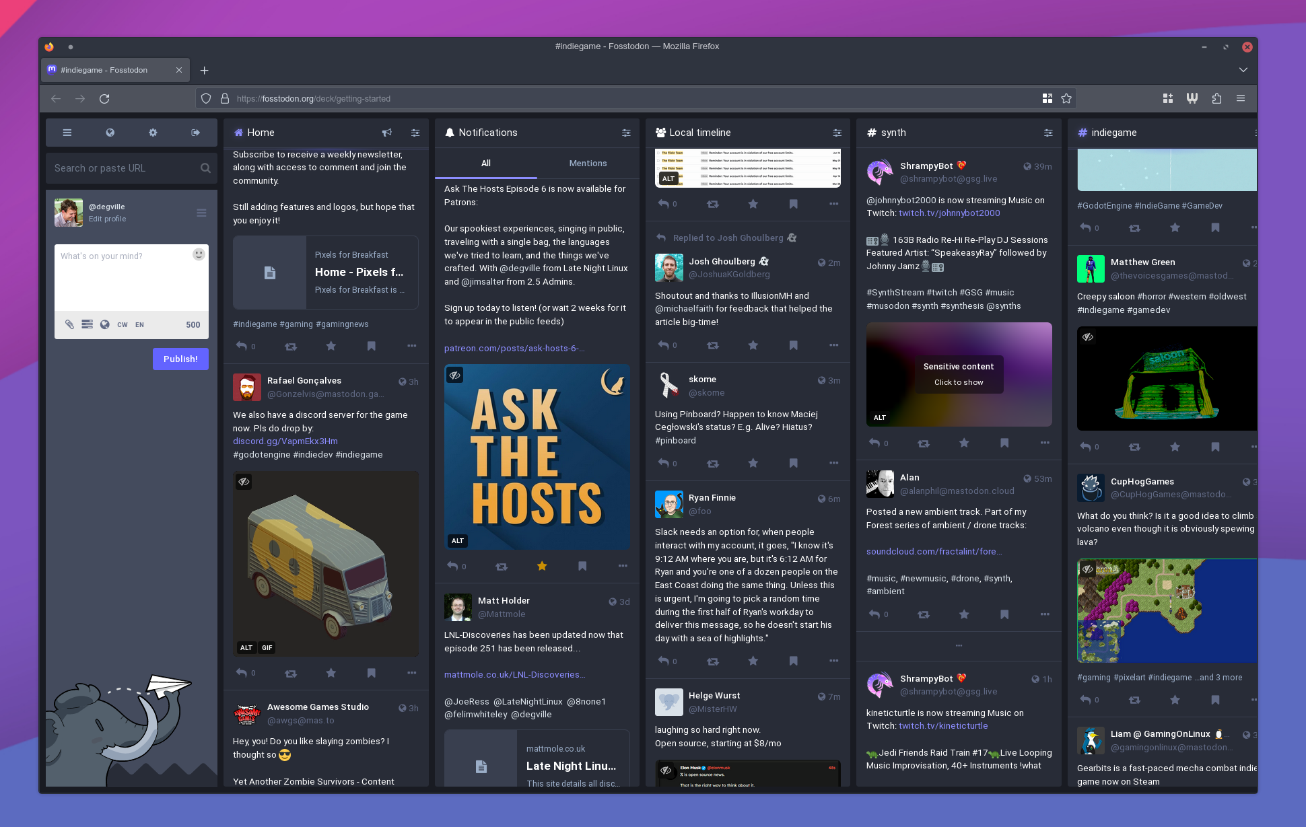1306x827 pixels.
Task: Click the announcements megaphone in Home column
Action: 386,133
